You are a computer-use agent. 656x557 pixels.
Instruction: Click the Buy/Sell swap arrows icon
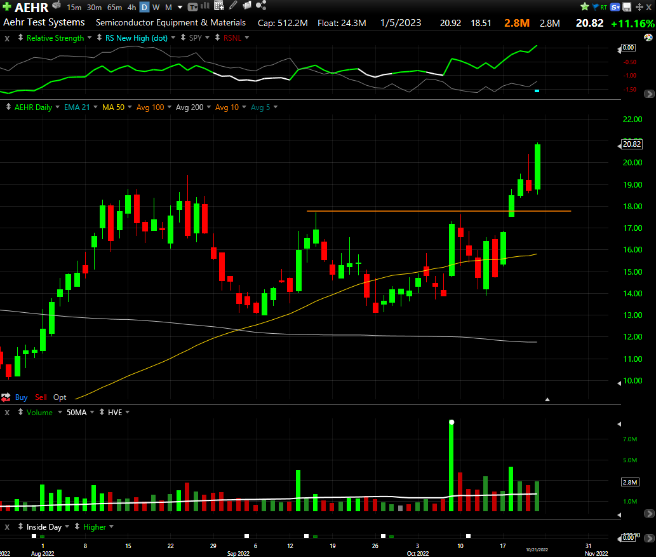click(6, 397)
